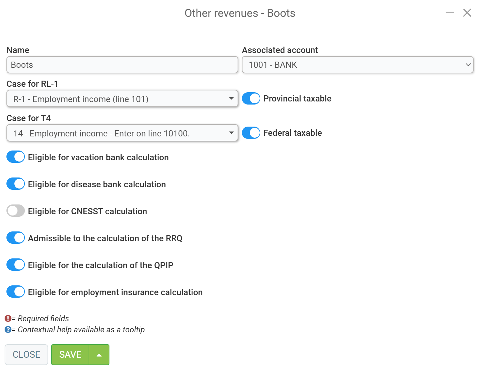The height and width of the screenshot is (370, 477).
Task: Close dialog with the X icon
Action: [x=467, y=13]
